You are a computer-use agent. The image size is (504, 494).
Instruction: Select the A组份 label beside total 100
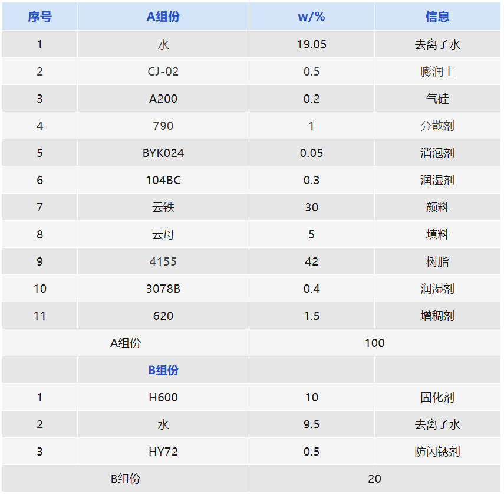point(126,343)
